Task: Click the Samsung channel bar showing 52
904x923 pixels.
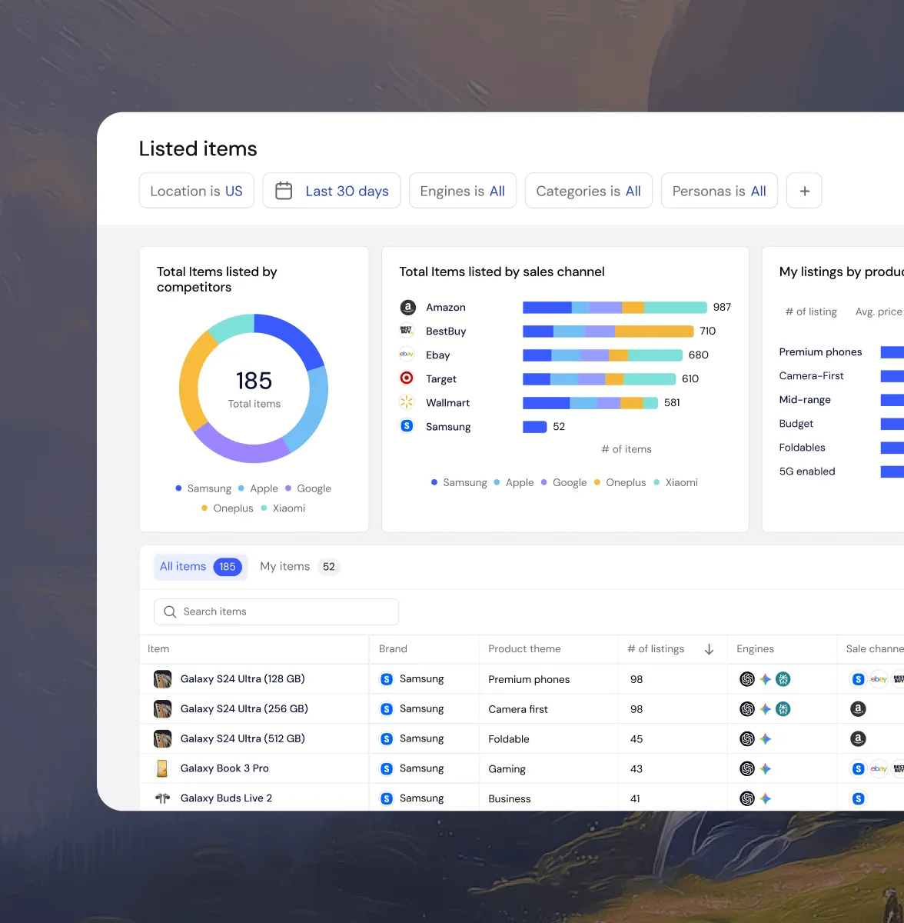Action: click(535, 427)
